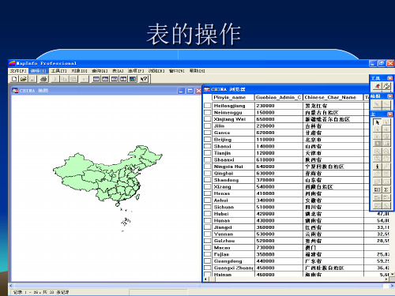Click the Print icon in toolbar
The height and width of the screenshot is (296, 395).
43,79
